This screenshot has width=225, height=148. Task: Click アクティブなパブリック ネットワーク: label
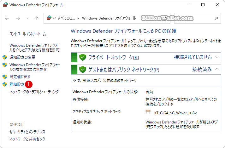[97, 112]
